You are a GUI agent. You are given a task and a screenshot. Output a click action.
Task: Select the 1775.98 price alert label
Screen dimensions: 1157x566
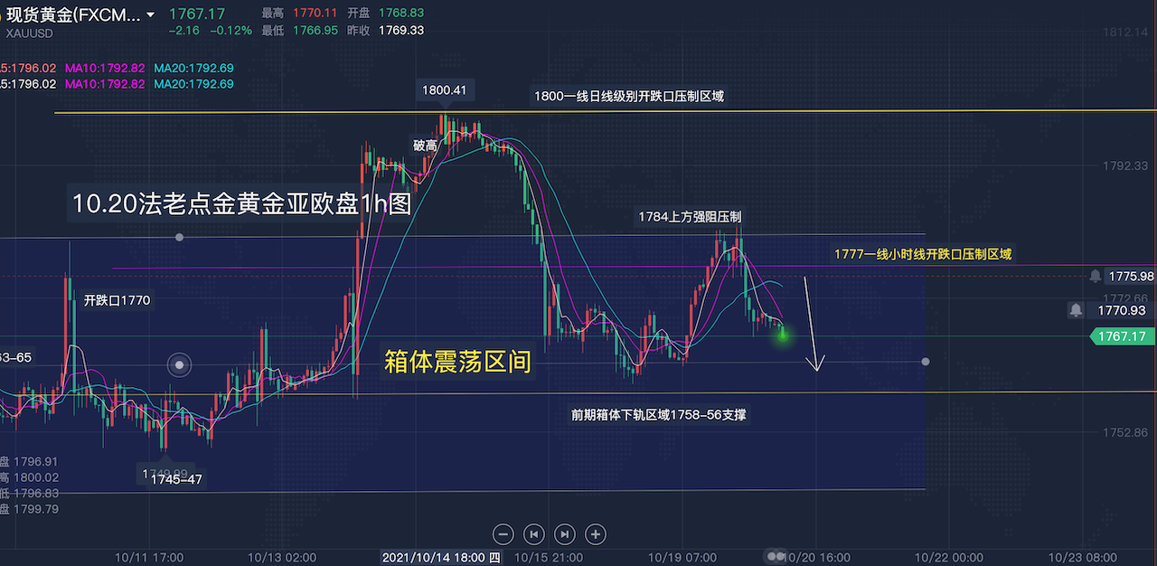coord(1132,276)
